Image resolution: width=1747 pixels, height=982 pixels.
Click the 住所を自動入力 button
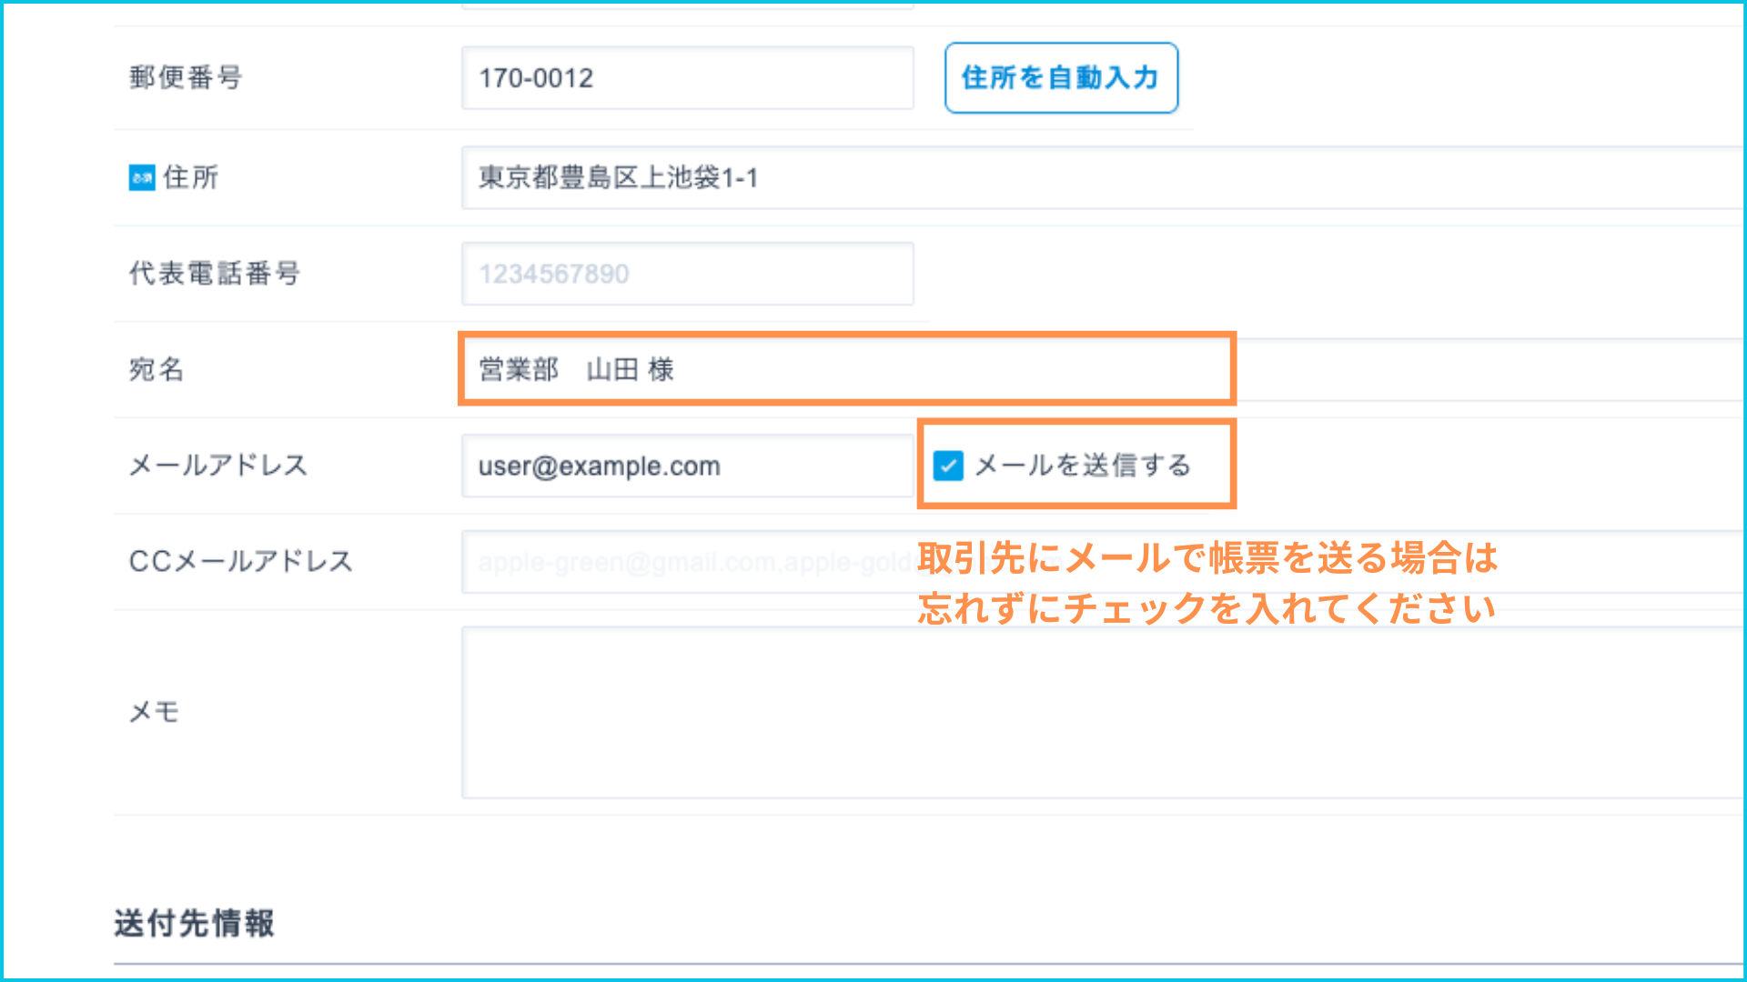[x=1061, y=78]
